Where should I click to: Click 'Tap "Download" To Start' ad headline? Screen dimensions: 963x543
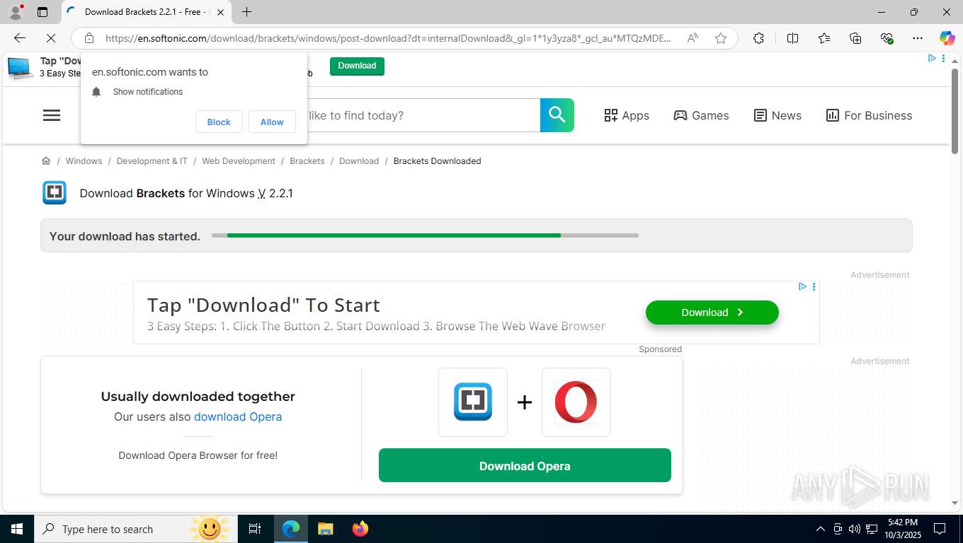[x=263, y=305]
